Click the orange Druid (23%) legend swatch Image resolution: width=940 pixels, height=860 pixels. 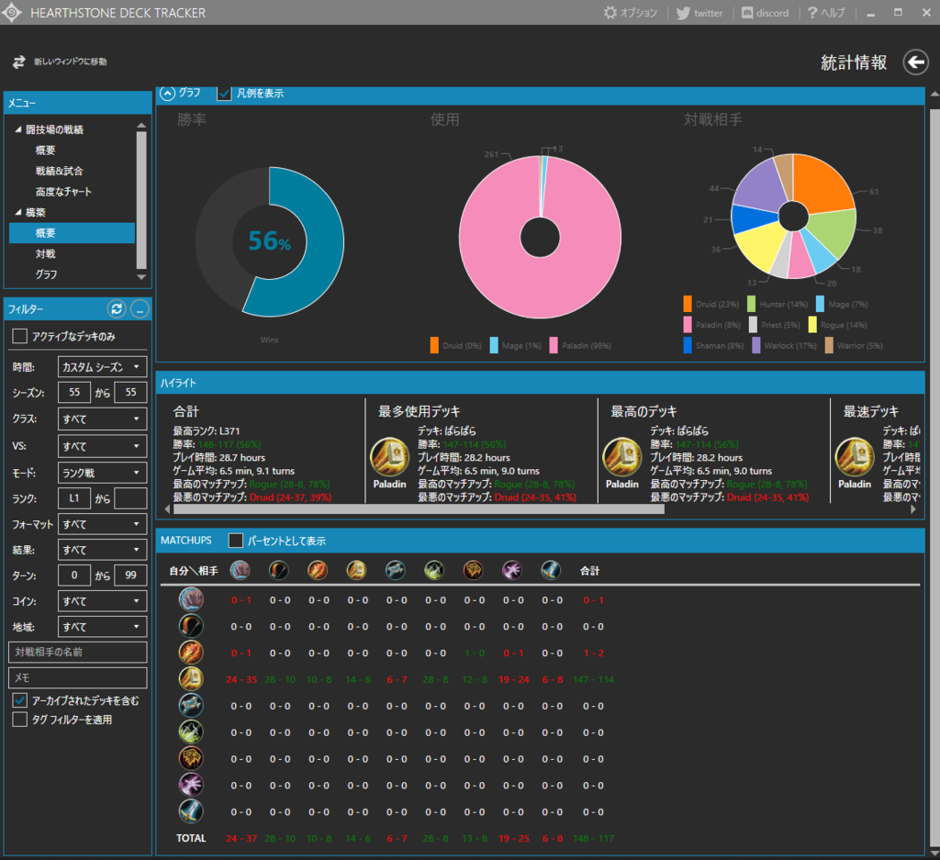point(687,304)
